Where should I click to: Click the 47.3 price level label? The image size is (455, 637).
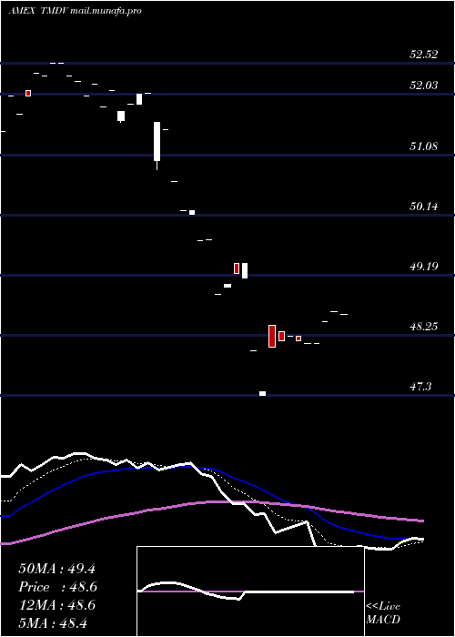click(x=420, y=387)
